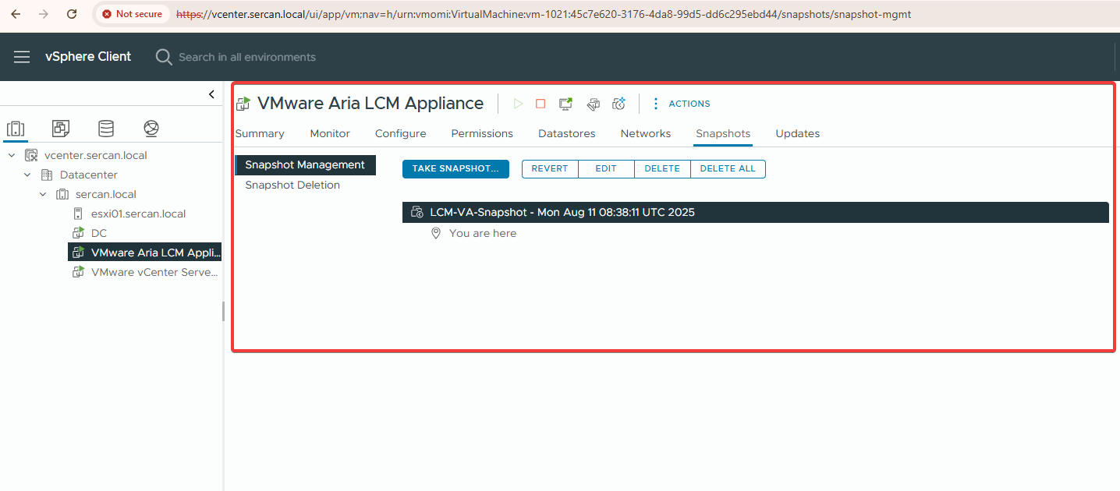Select the vcenter.sercan.local tree label

coord(96,155)
